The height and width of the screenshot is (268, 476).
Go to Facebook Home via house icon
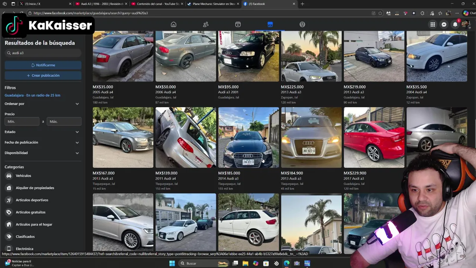[173, 25]
